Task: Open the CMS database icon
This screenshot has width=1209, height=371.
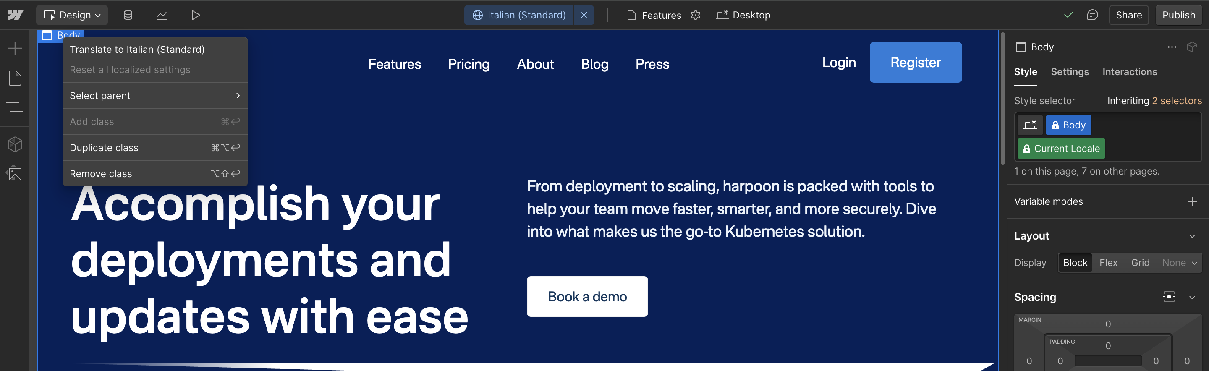Action: (x=128, y=15)
